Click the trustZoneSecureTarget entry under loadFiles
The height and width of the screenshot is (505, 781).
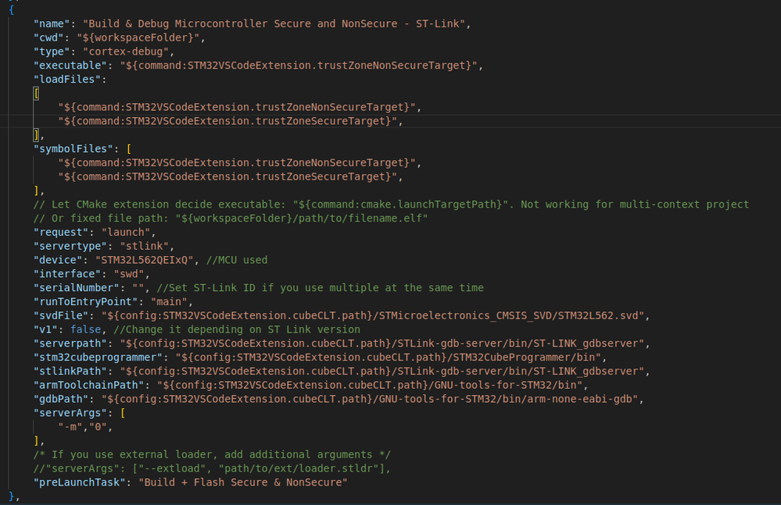pos(227,121)
